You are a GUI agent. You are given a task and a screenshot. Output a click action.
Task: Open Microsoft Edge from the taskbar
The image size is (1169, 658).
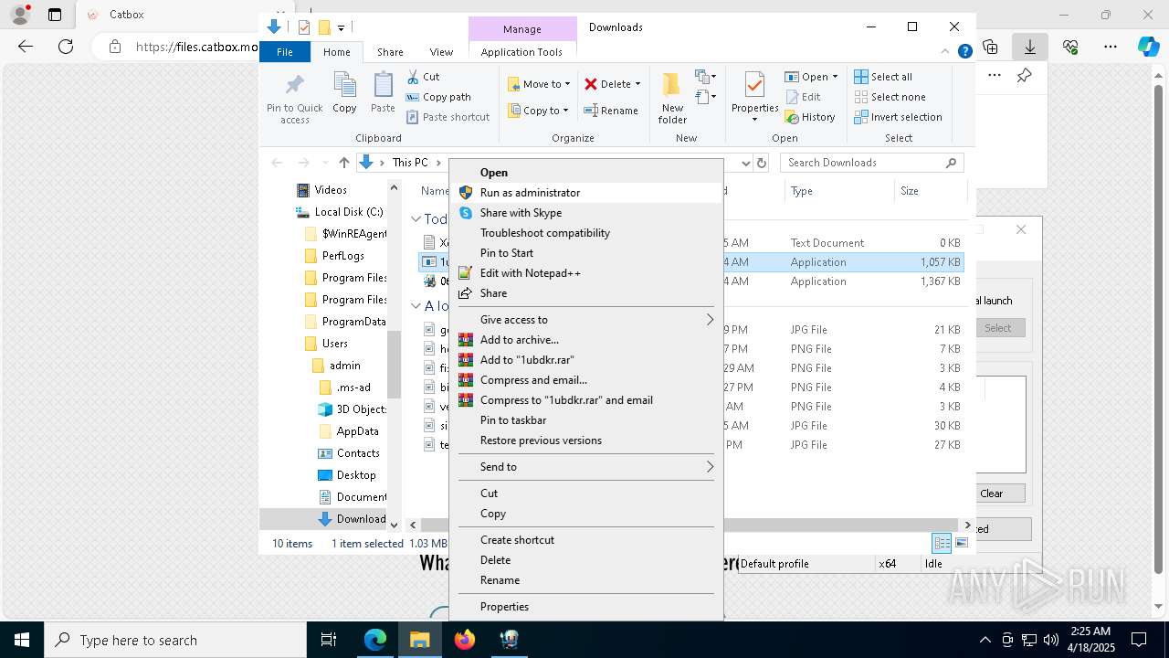pos(375,640)
